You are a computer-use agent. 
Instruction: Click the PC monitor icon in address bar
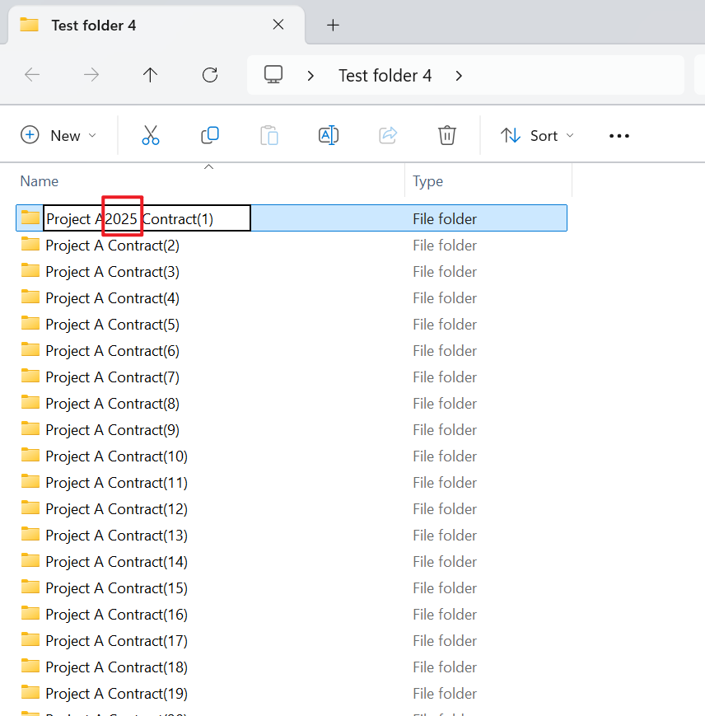pyautogui.click(x=273, y=75)
